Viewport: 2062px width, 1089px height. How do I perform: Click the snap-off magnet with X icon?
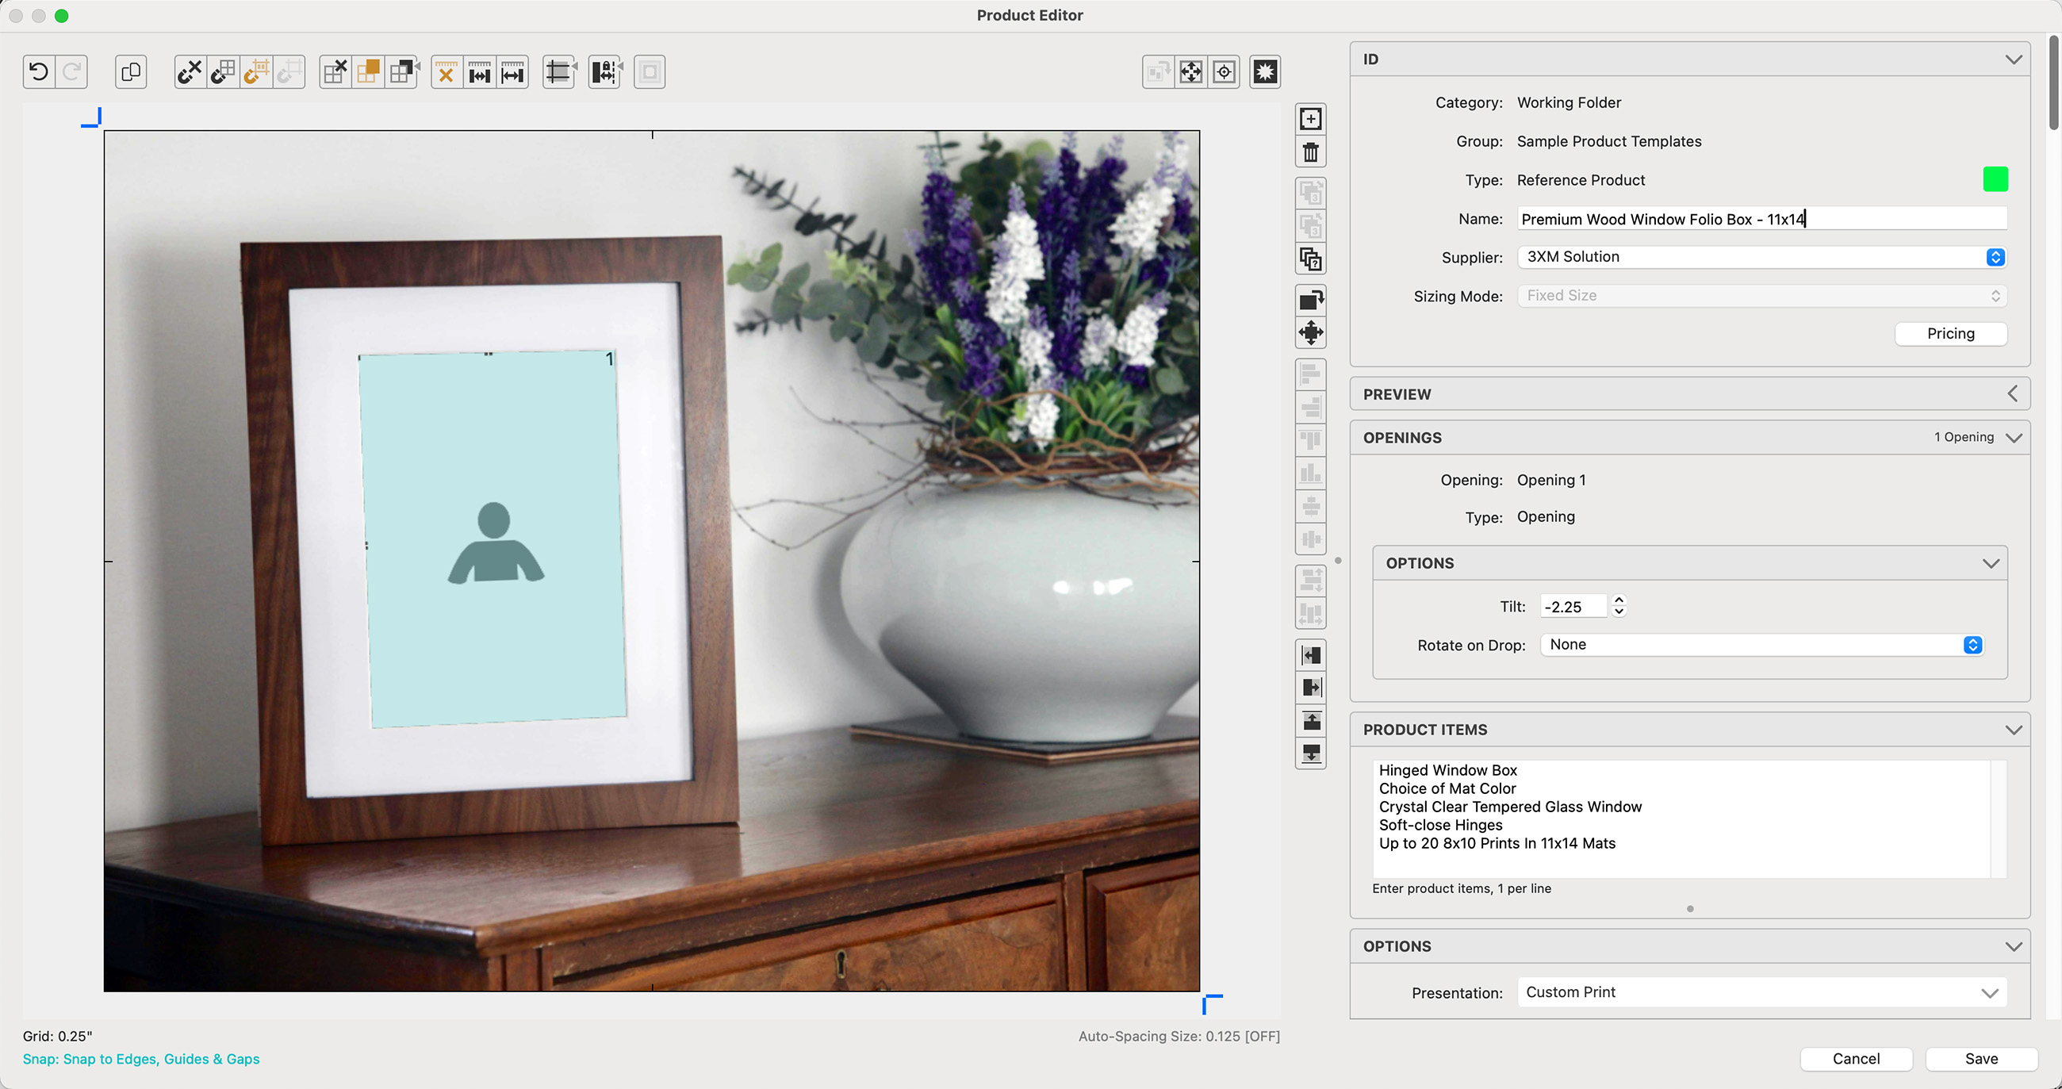(x=190, y=72)
